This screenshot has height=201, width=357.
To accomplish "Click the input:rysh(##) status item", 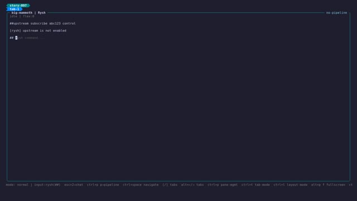I will point(47,185).
